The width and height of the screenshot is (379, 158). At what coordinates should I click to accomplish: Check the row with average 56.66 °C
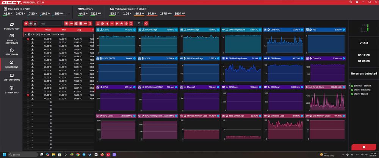pyautogui.click(x=28, y=98)
